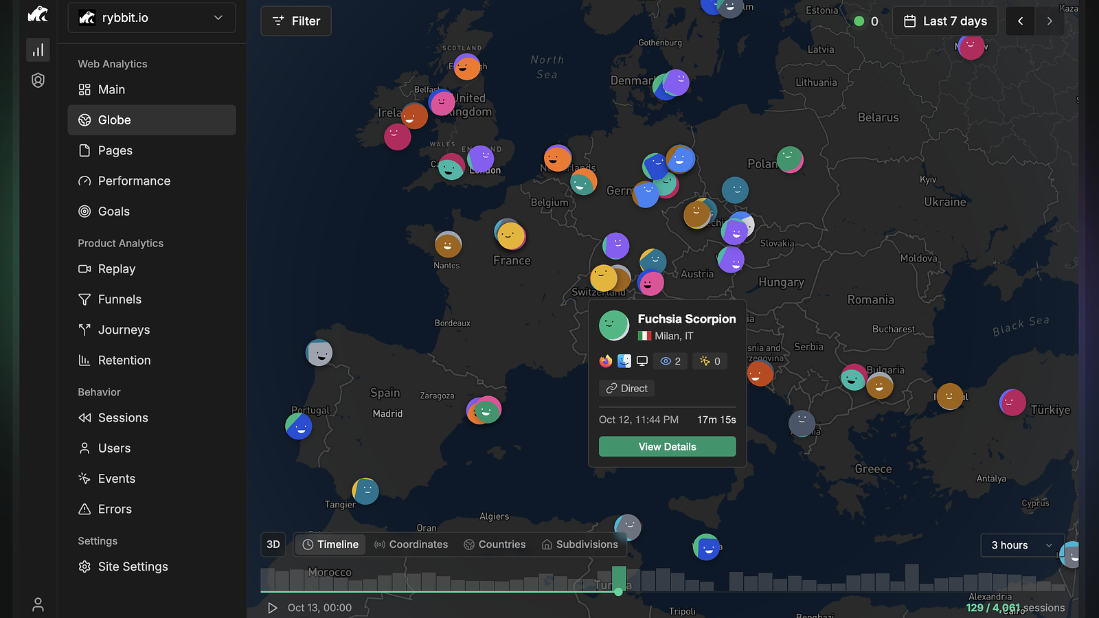
Task: Open the analytics bar chart sidebar icon
Action: click(38, 50)
